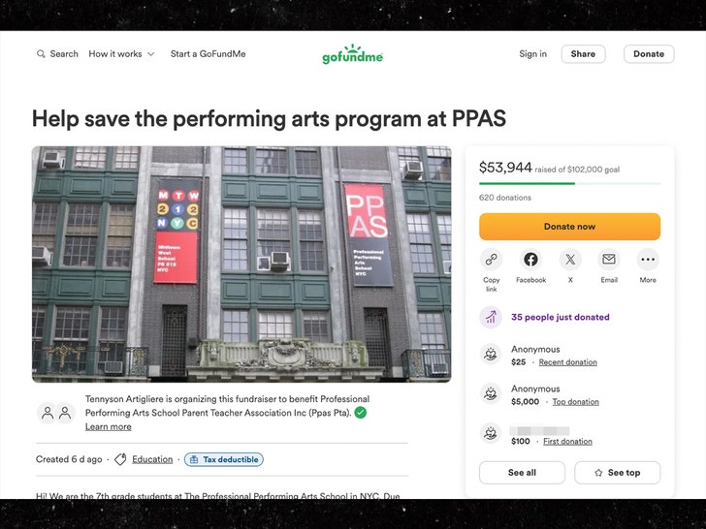706x529 pixels.
Task: Share via the Facebook icon
Action: coord(530,260)
